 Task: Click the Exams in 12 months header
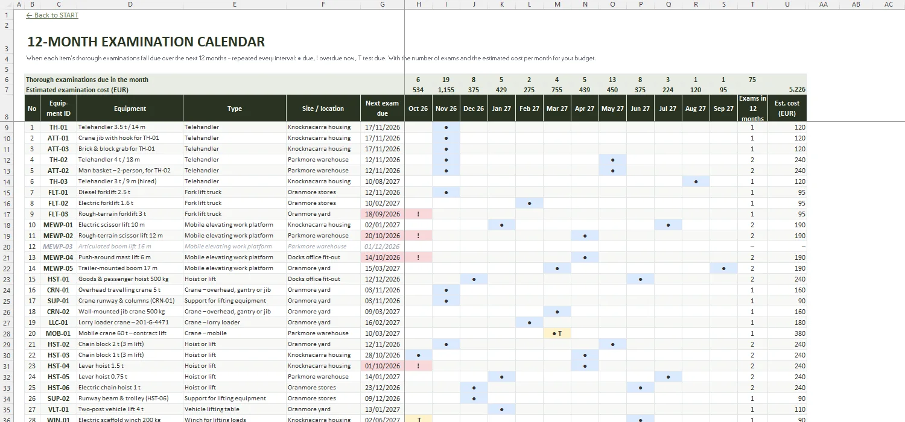752,109
